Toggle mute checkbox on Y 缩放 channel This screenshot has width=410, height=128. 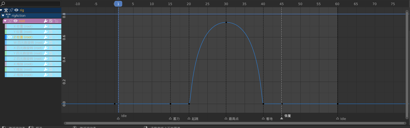coord(51,69)
